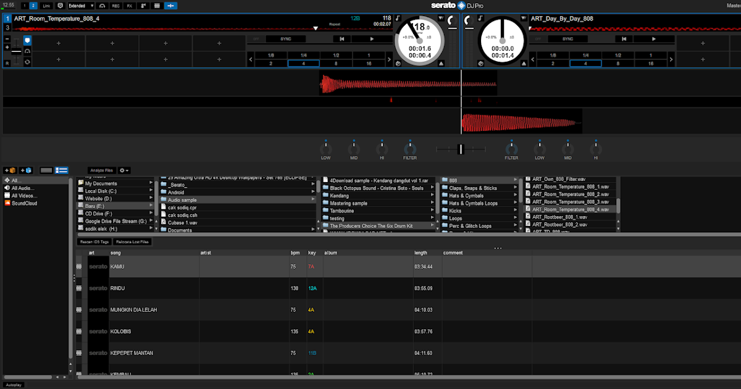The image size is (741, 389).
Task: Click Relocate Lost Files button
Action: [132, 241]
